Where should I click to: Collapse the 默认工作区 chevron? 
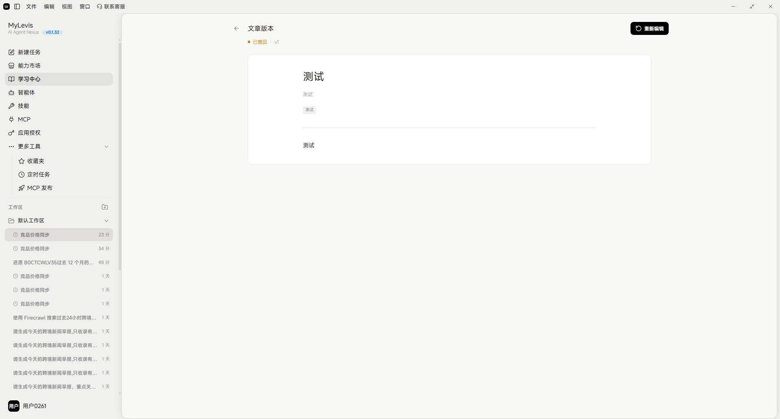click(x=106, y=221)
